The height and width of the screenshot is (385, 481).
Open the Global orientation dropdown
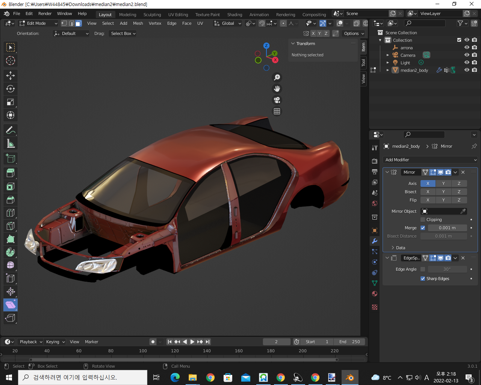227,23
